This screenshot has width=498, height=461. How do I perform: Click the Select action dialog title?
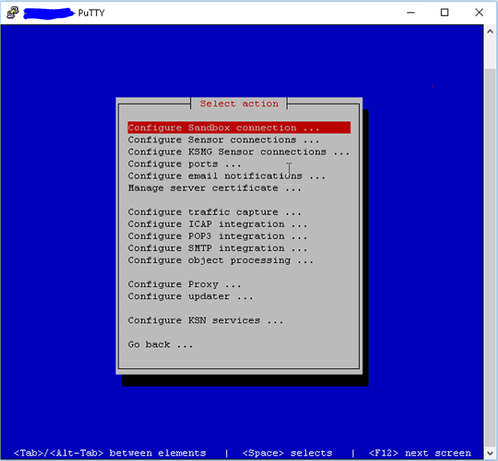click(239, 104)
